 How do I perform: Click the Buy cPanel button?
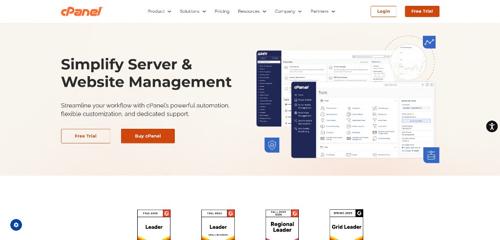tap(147, 136)
